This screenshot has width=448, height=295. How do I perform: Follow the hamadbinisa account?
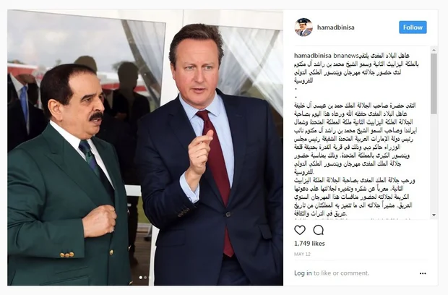(x=413, y=27)
